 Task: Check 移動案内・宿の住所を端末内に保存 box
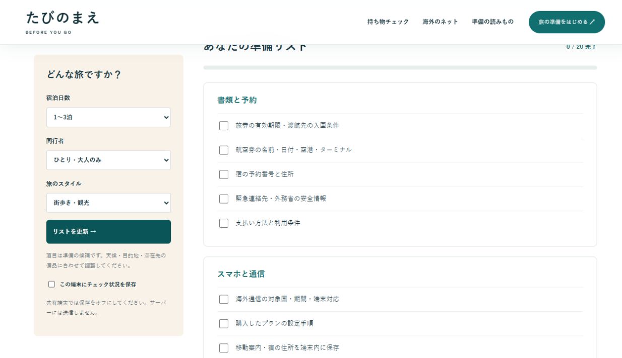click(224, 348)
